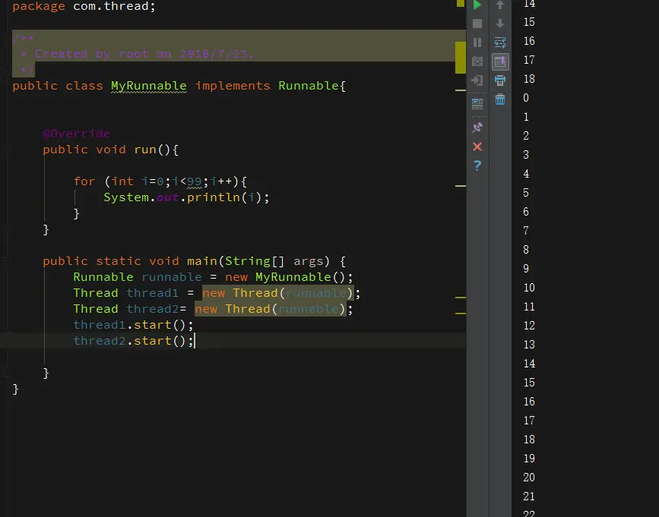Click the comment text 'Created by root on 2018/7/23.'
The width and height of the screenshot is (659, 517).
pos(144,54)
